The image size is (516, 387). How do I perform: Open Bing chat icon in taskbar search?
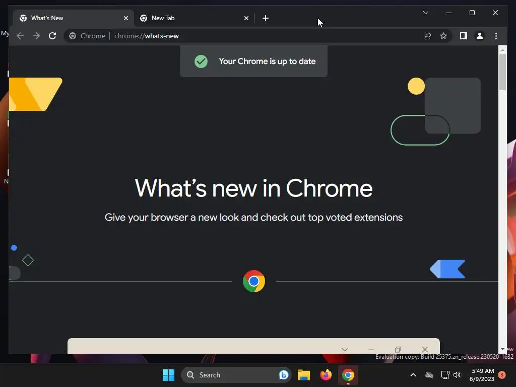point(283,375)
